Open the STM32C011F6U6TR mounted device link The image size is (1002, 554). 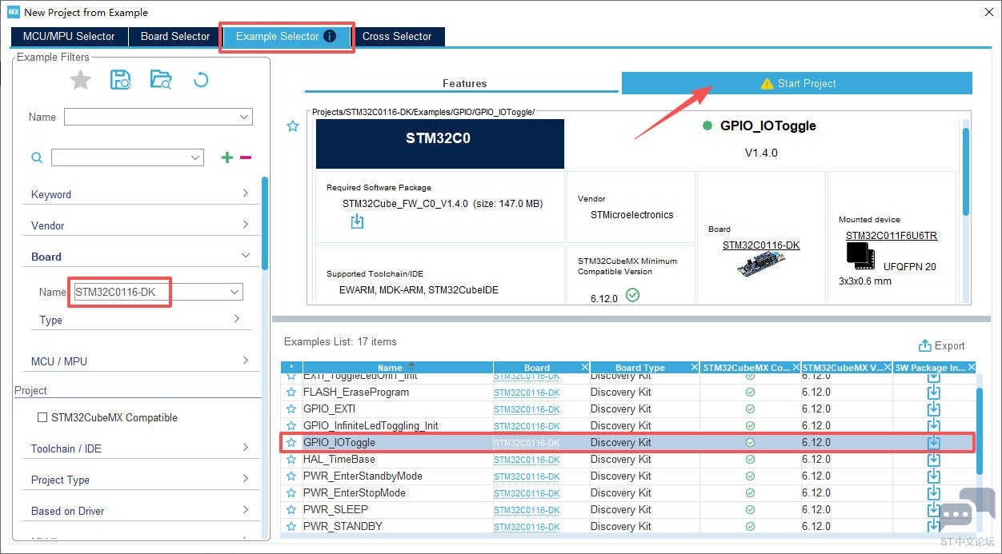(x=892, y=236)
